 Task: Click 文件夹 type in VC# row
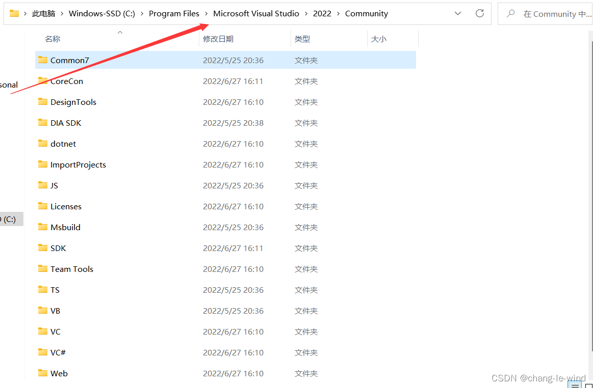(306, 352)
